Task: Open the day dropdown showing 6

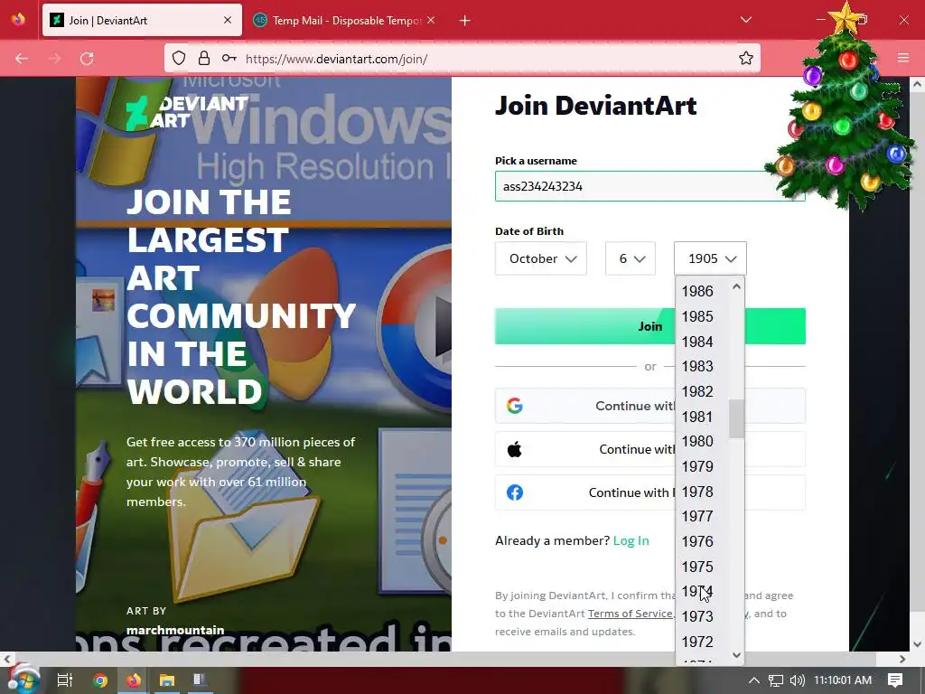Action: [x=630, y=258]
